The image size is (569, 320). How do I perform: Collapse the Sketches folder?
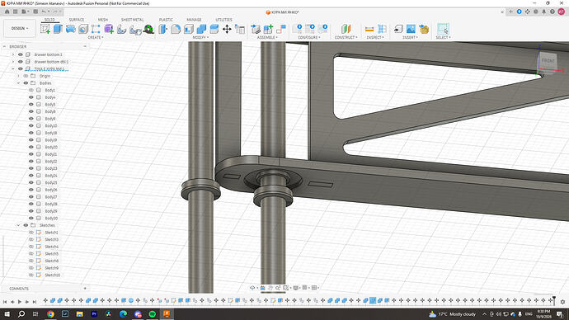pos(18,225)
